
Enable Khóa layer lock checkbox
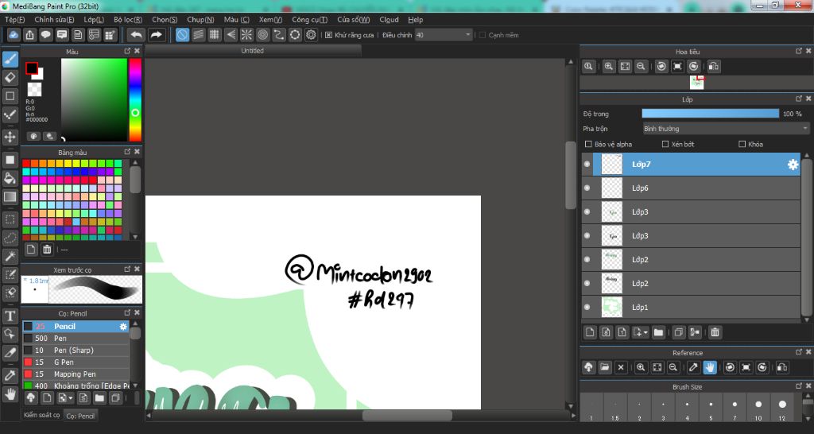(x=742, y=144)
